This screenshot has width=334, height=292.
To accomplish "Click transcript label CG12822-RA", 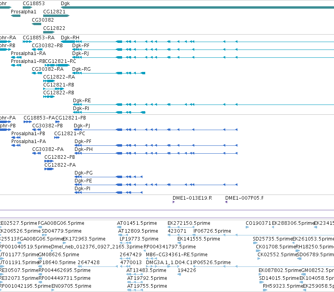I will (59, 77).
